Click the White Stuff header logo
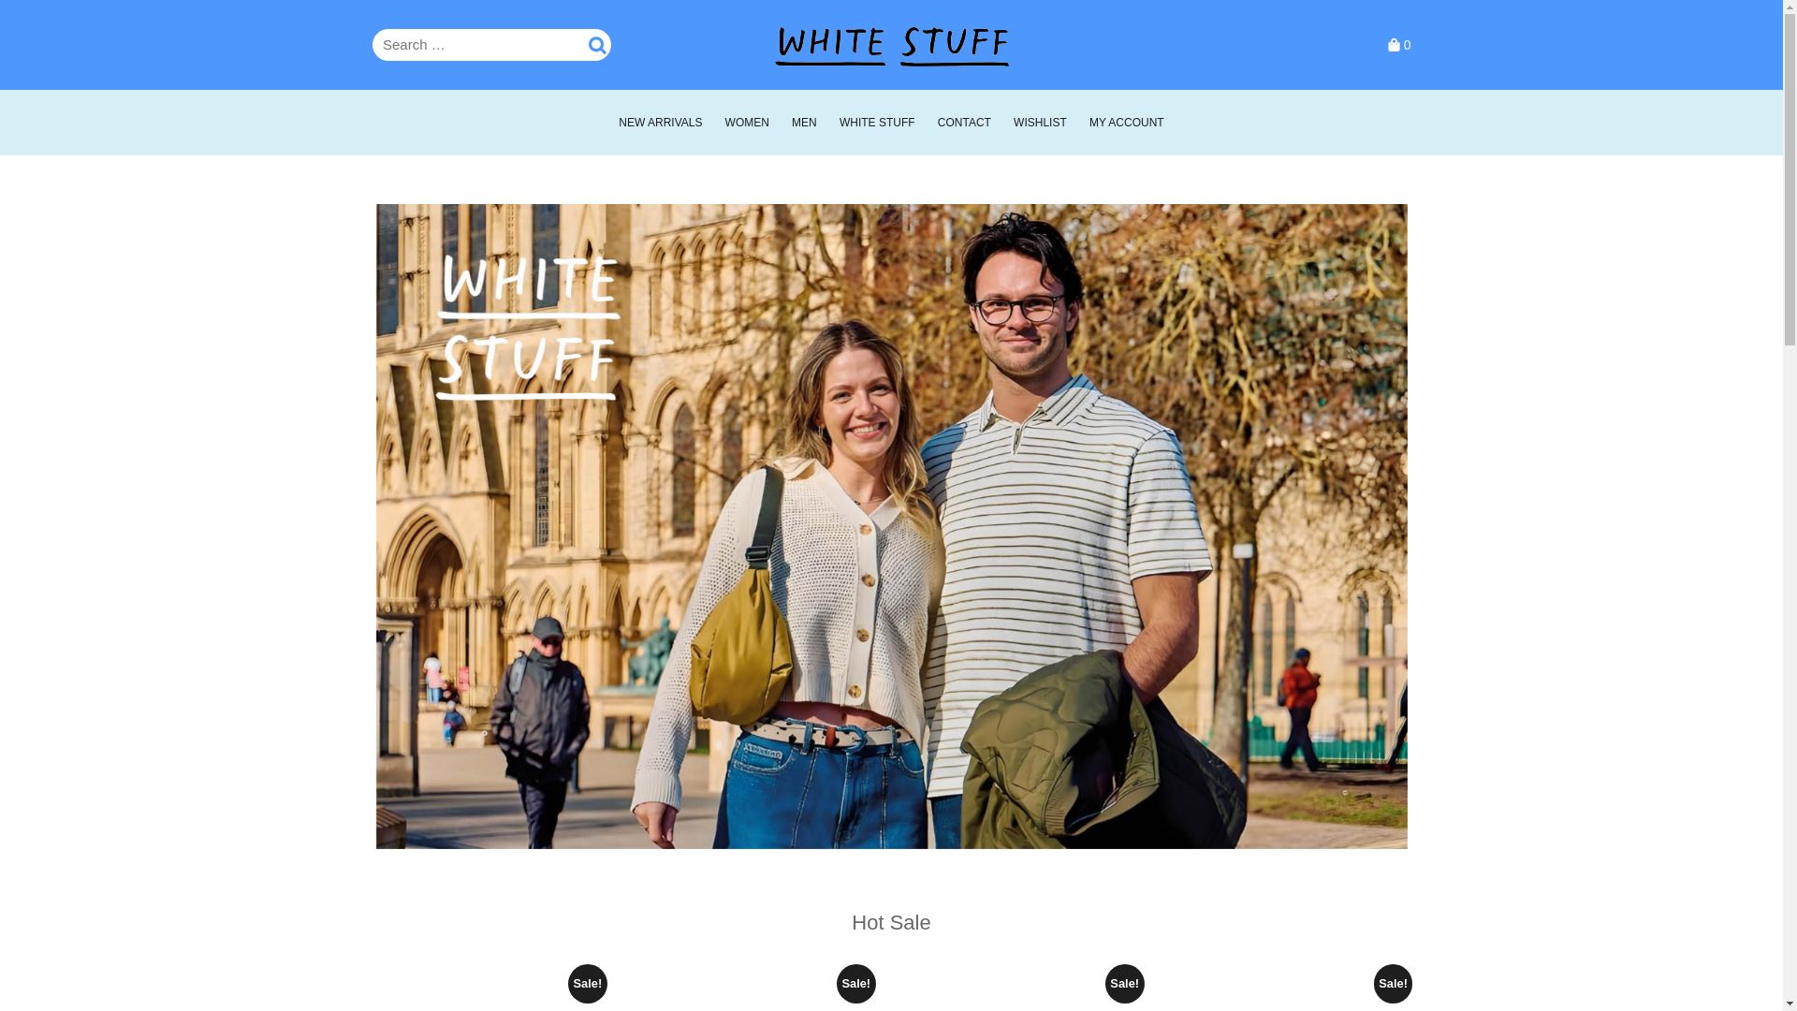Screen dimensions: 1797x1011 pyautogui.click(x=891, y=46)
